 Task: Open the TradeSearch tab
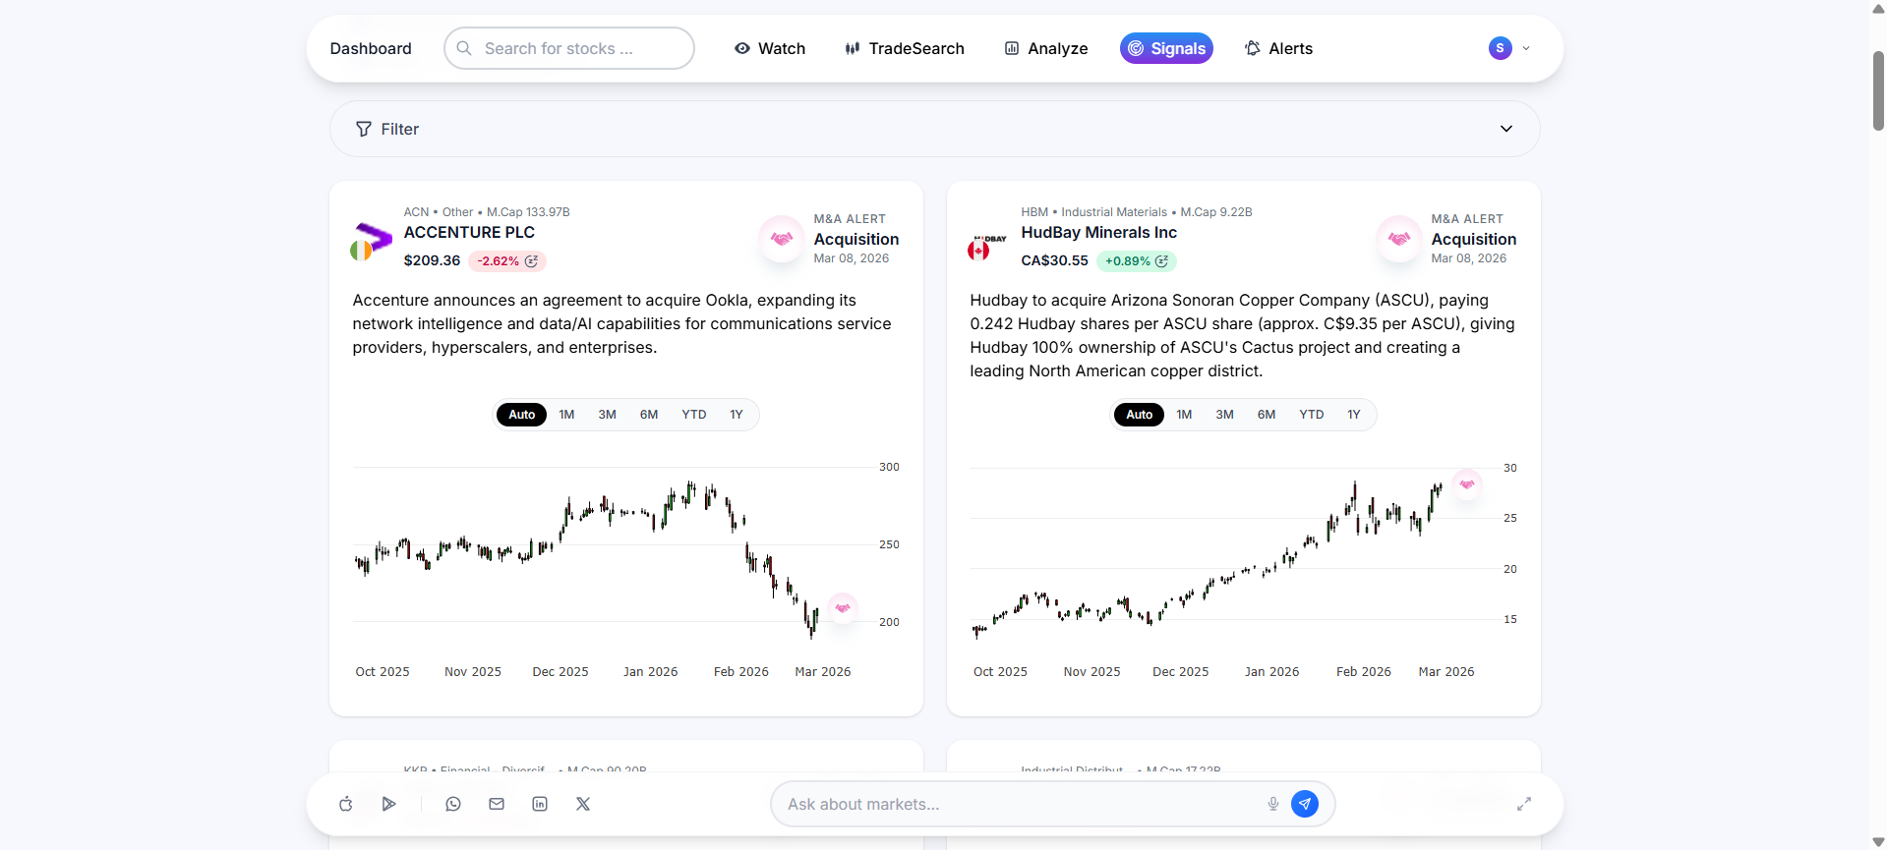pos(905,48)
